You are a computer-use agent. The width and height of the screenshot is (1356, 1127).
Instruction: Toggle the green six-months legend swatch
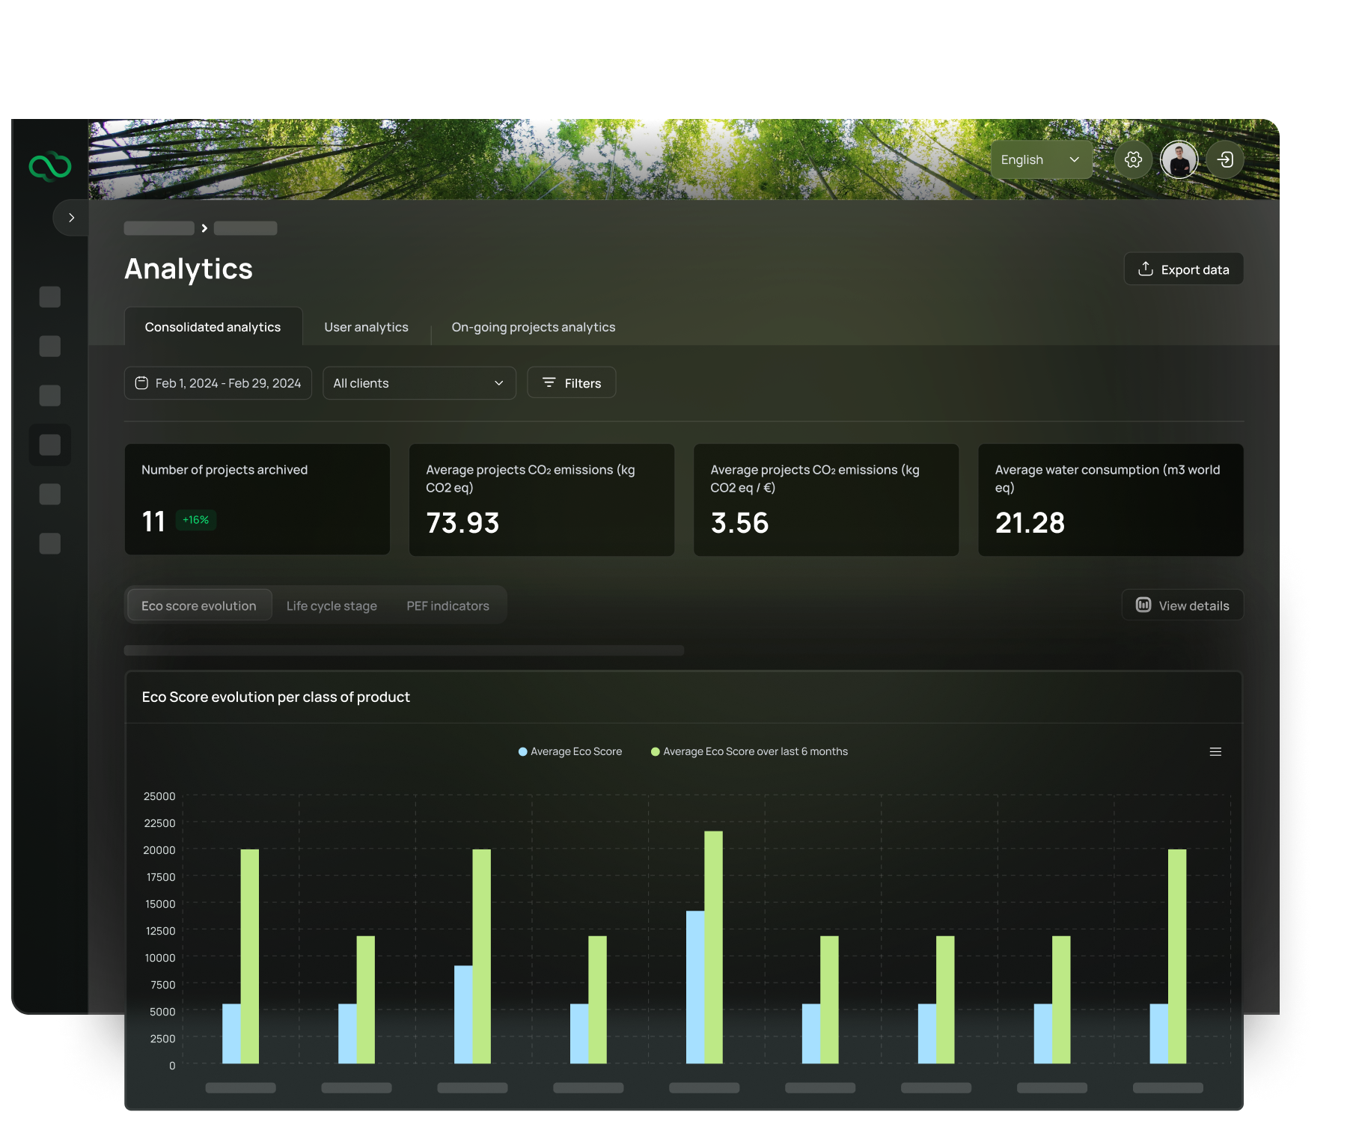coord(656,751)
